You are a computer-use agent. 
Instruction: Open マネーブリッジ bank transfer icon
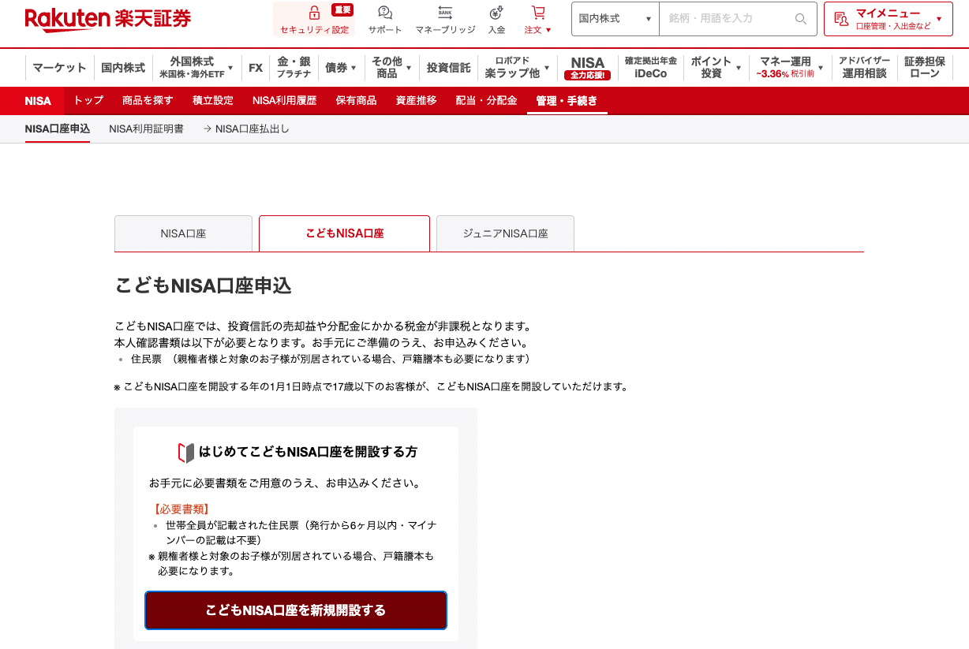click(x=445, y=13)
